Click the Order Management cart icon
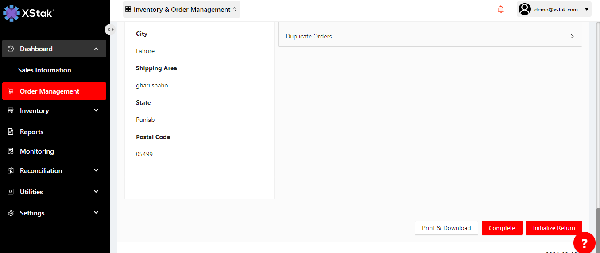The height and width of the screenshot is (253, 600). (11, 91)
